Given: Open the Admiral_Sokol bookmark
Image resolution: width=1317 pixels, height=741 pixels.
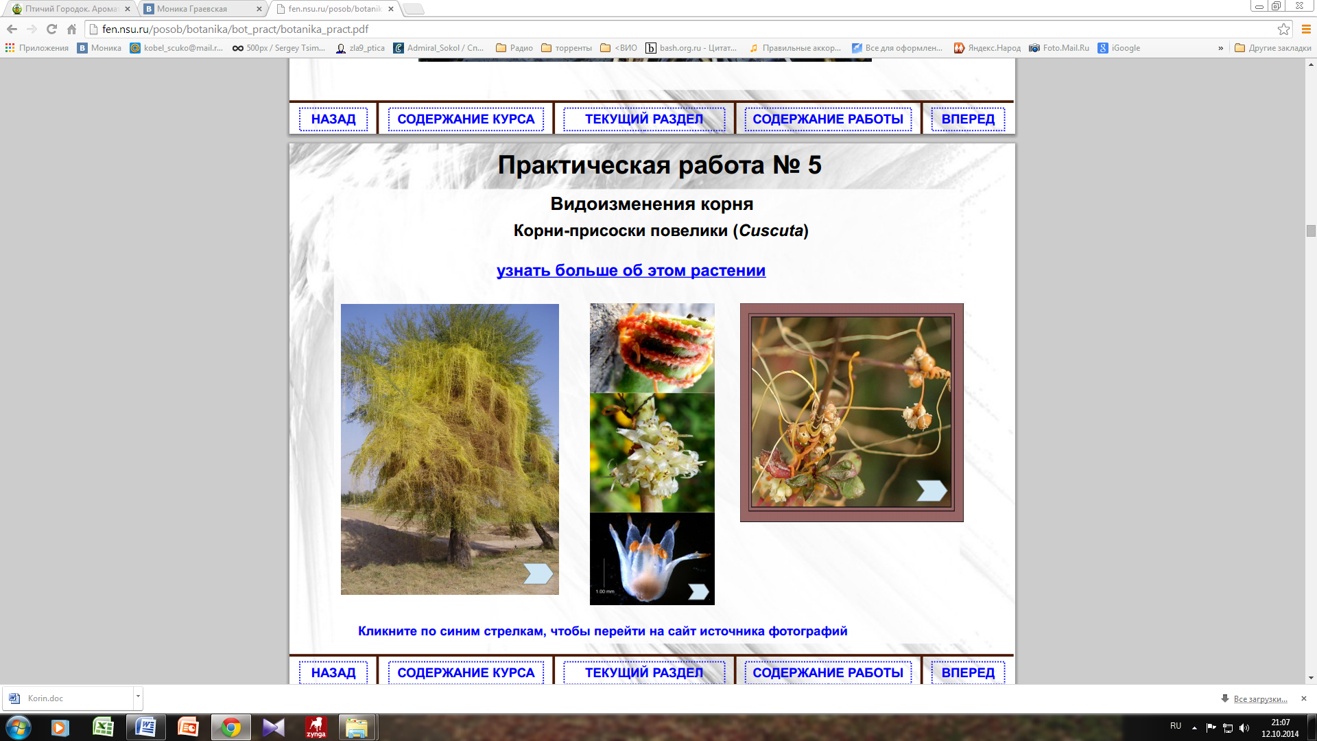Looking at the screenshot, I should (x=438, y=48).
